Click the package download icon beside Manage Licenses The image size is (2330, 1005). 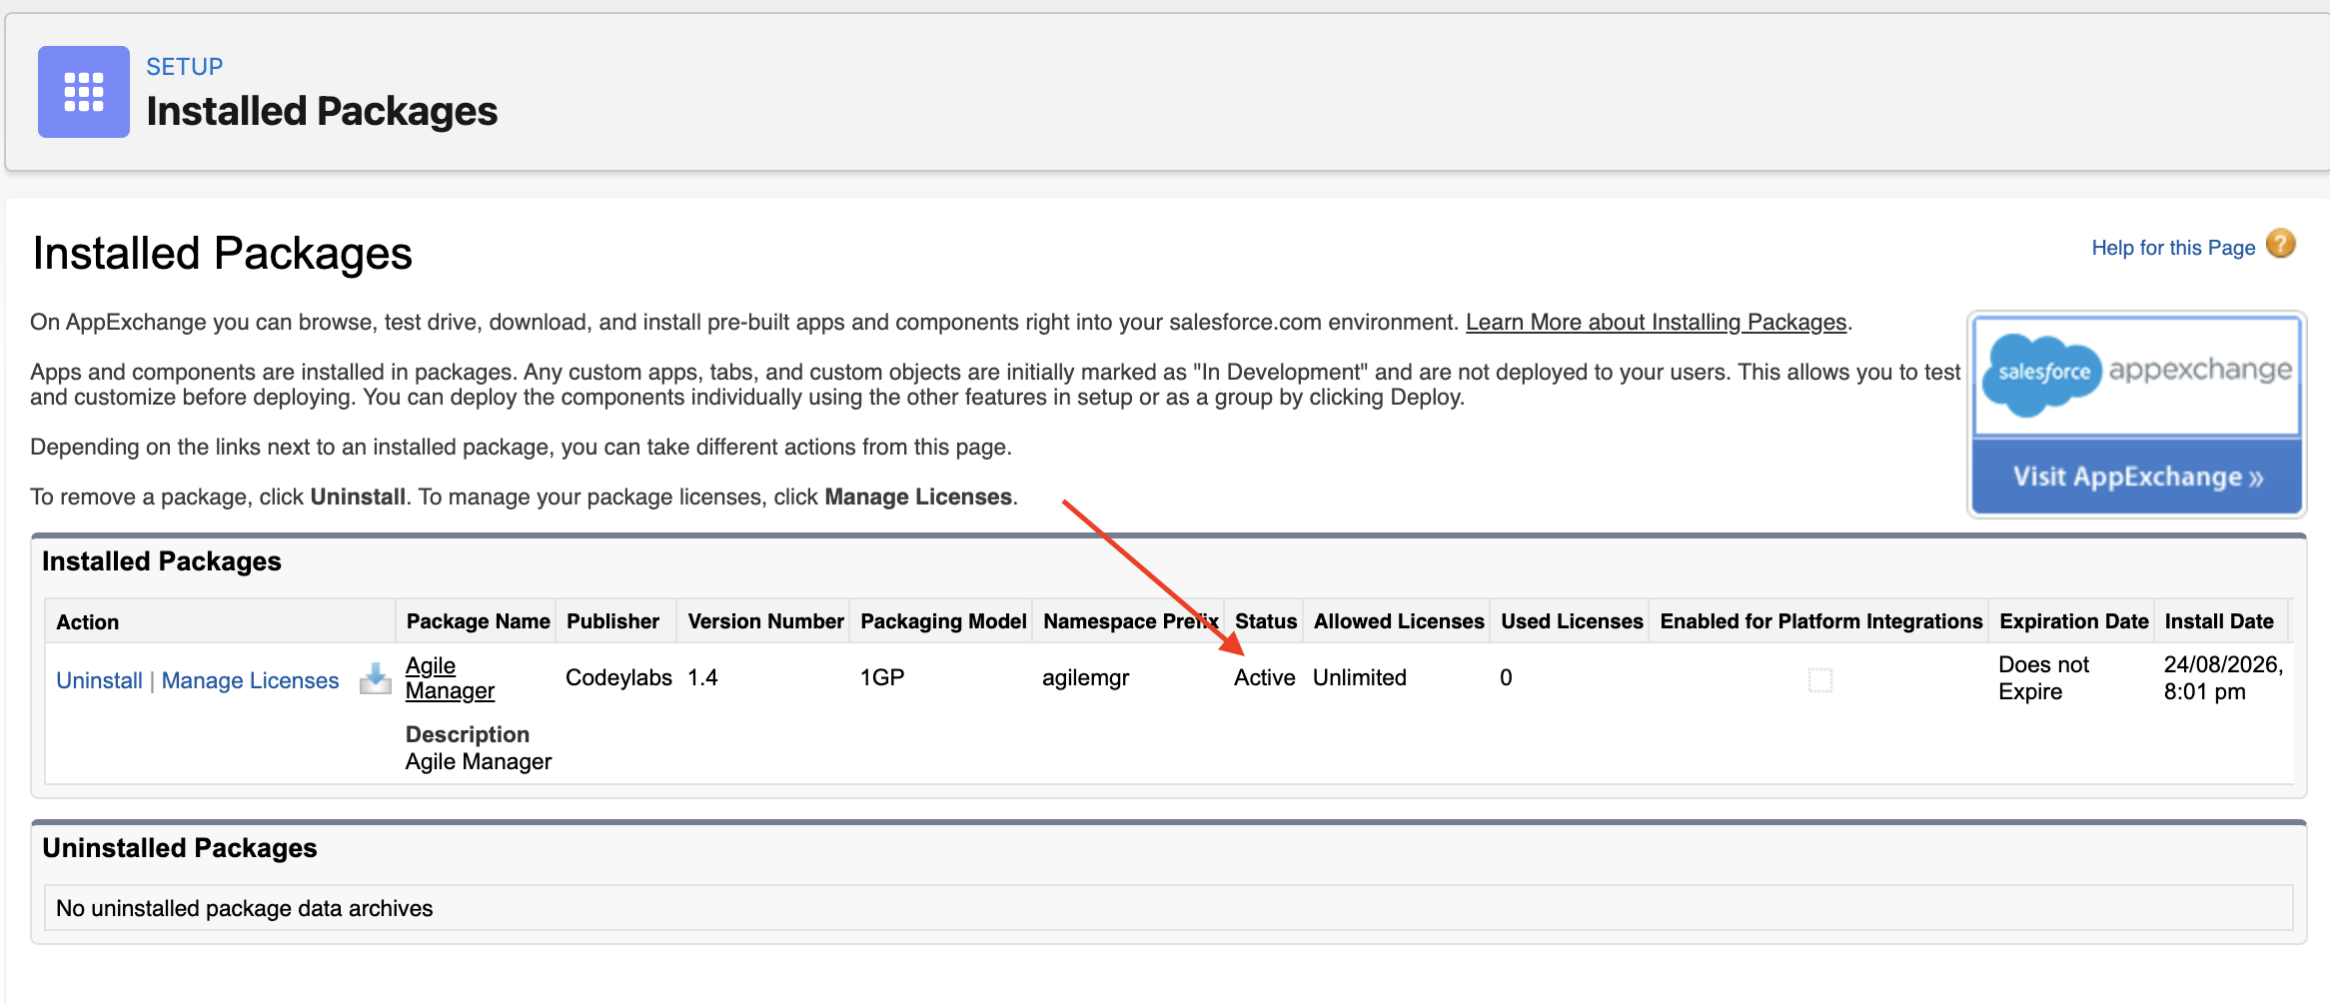(x=376, y=678)
